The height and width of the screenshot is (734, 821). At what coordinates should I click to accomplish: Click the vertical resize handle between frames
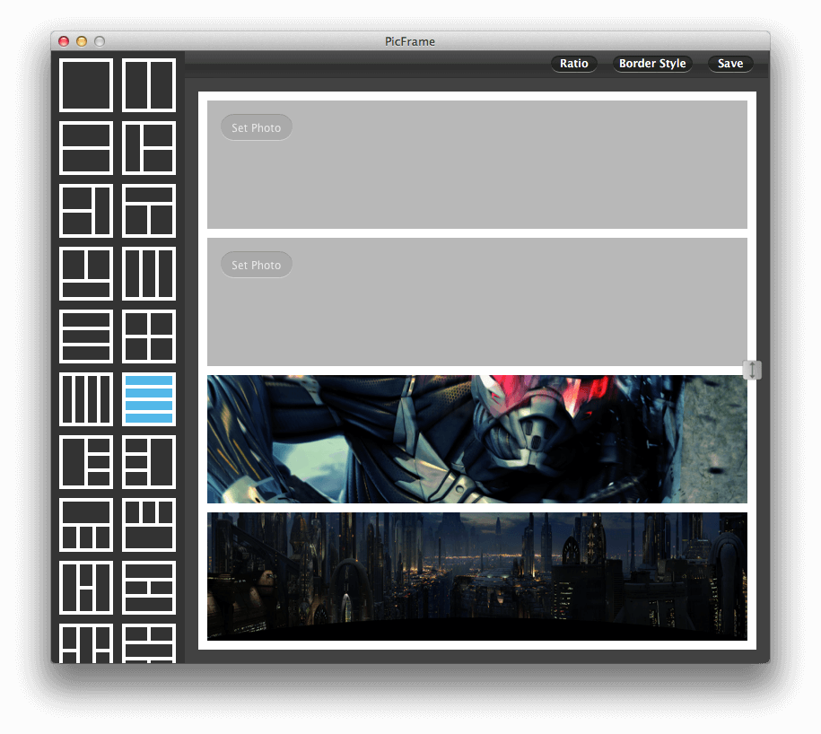tap(752, 370)
